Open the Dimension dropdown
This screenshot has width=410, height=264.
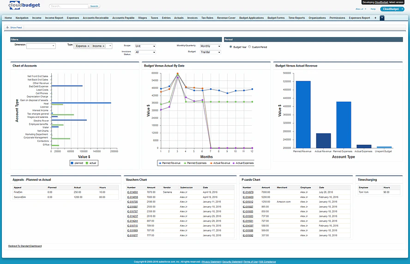[41, 46]
